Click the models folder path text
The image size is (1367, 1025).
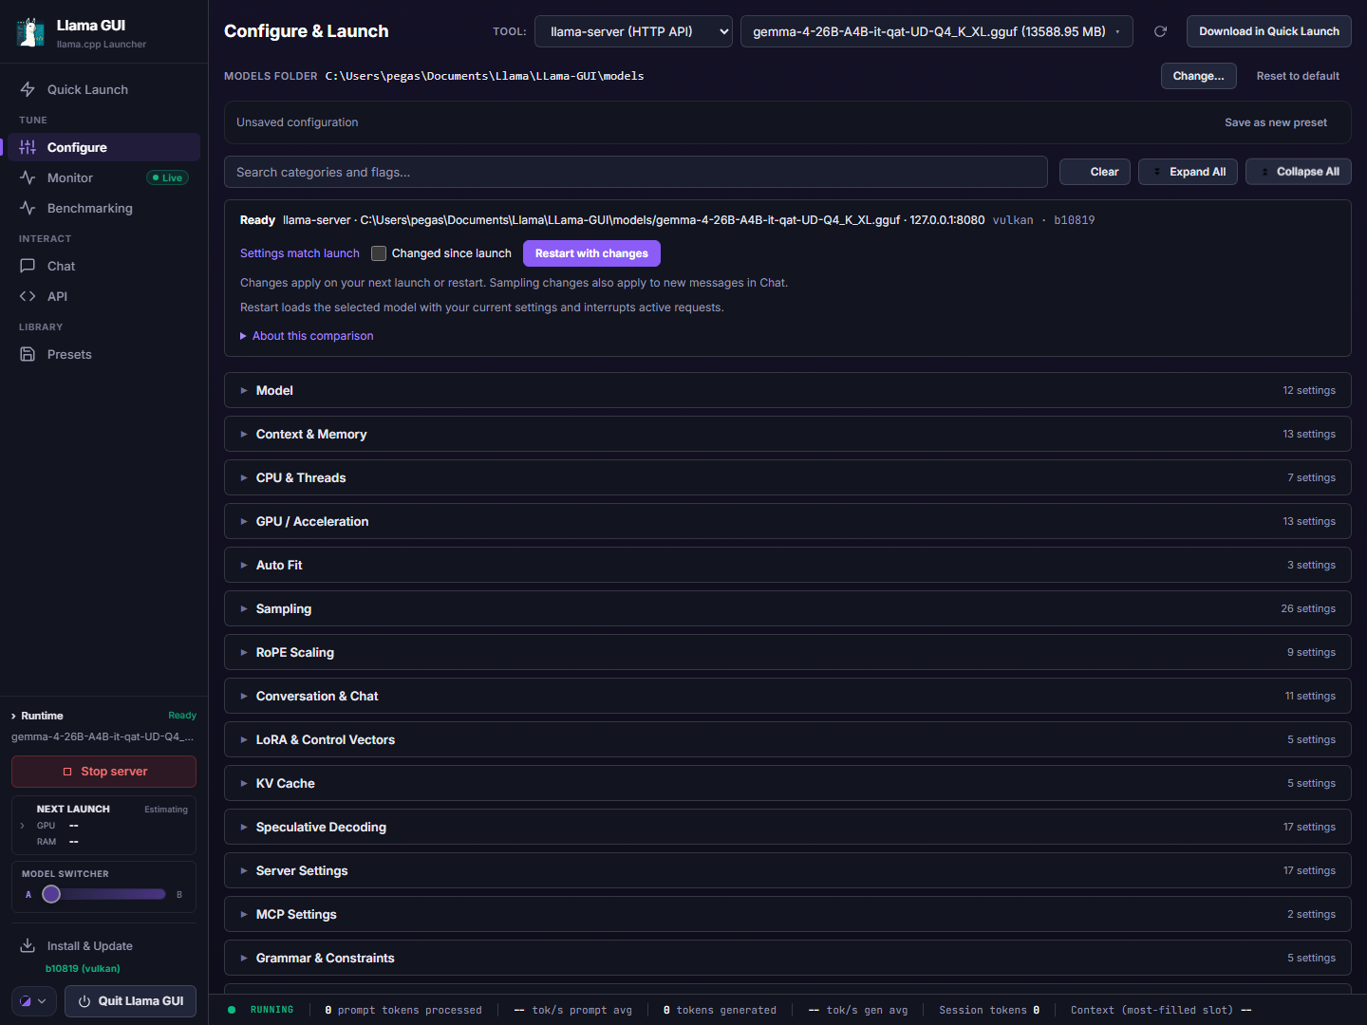pyautogui.click(x=484, y=76)
